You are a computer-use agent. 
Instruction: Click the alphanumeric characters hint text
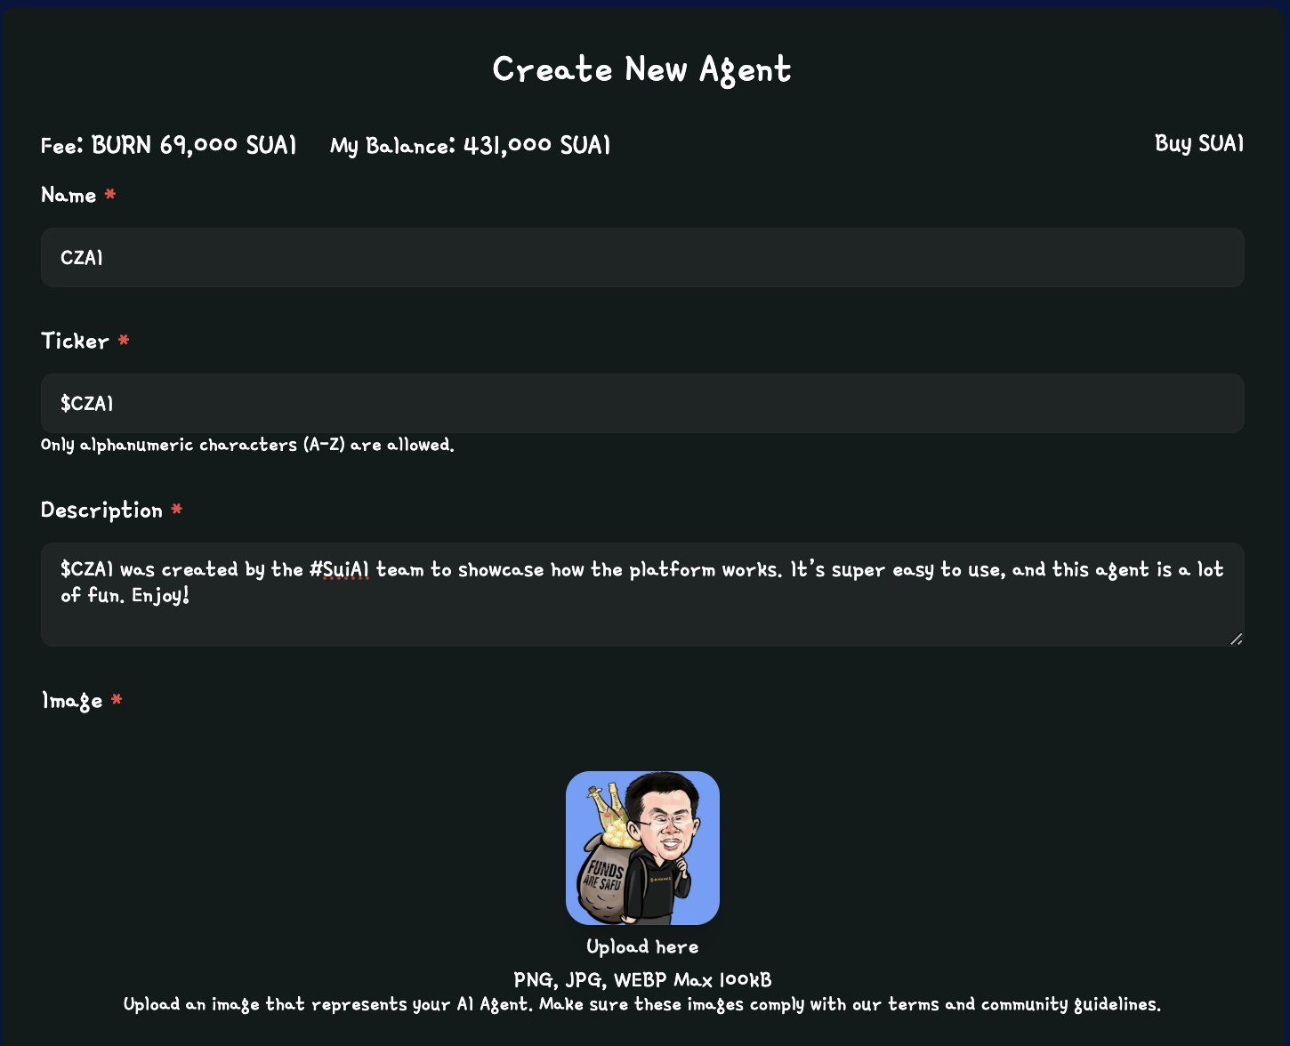(247, 445)
